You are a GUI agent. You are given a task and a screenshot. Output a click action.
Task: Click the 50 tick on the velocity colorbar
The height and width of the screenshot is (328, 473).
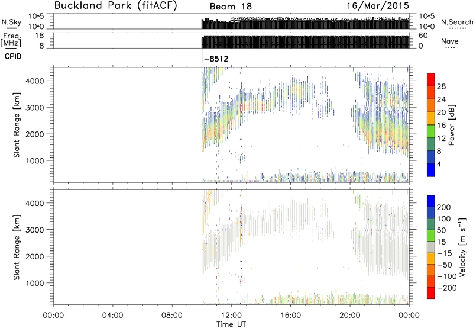click(441, 230)
